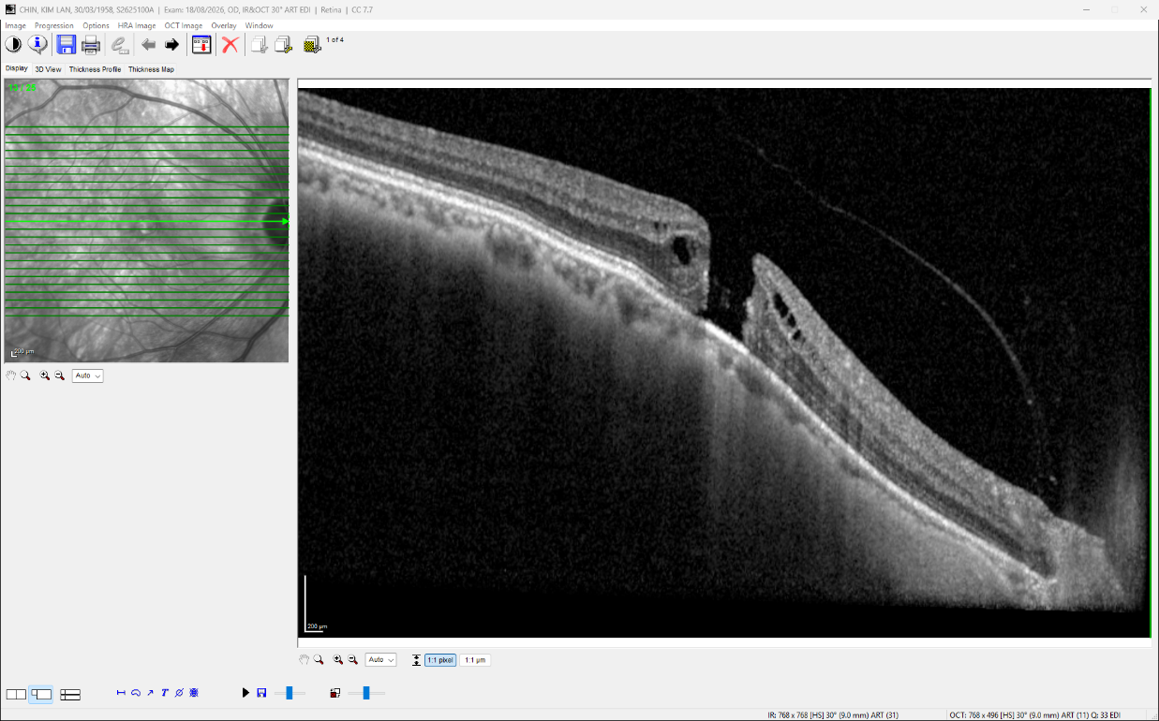
Task: Select the distance measurement caliper tool
Action: coord(121,693)
